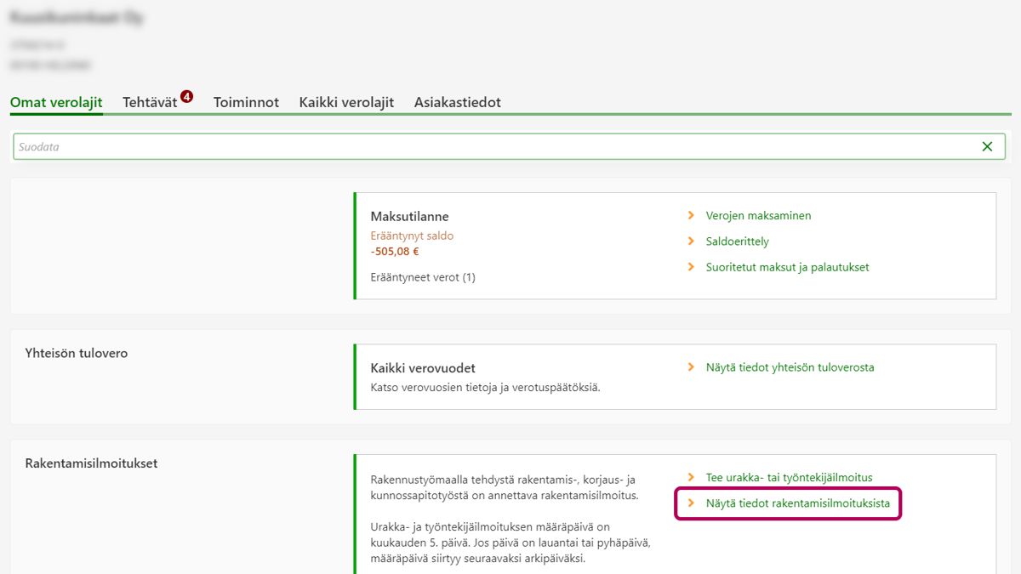Screen dimensions: 1021x574
Task: Switch to the Omat verolajit tab
Action: click(x=56, y=102)
